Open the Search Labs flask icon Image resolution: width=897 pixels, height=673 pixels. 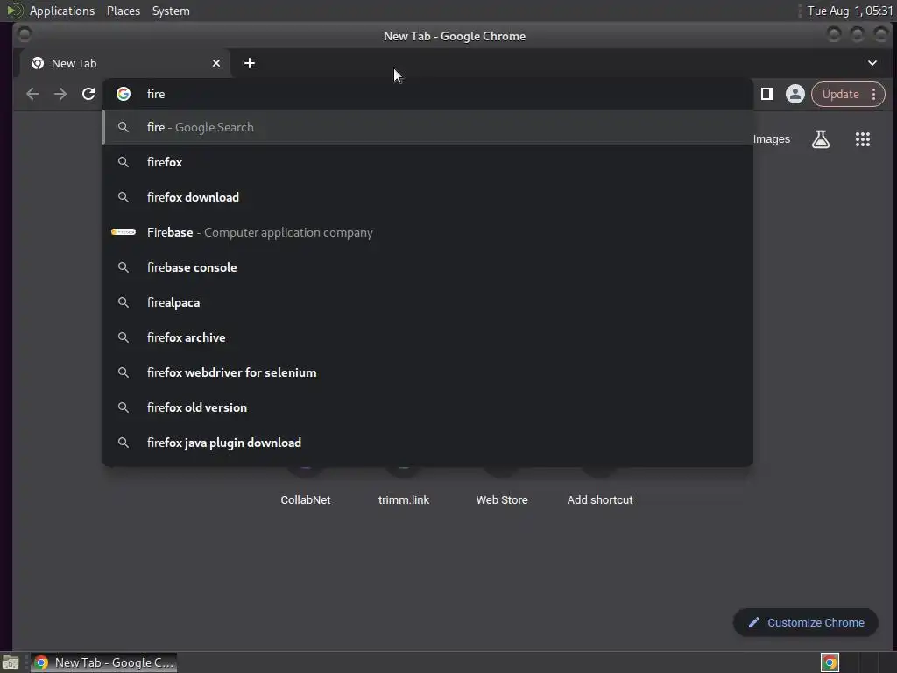tap(820, 139)
